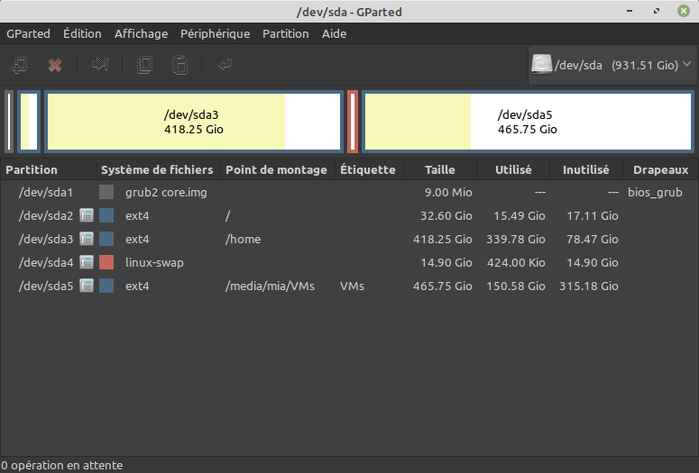Click the Paste partition toolbar icon
The height and width of the screenshot is (473, 699).
tap(179, 65)
